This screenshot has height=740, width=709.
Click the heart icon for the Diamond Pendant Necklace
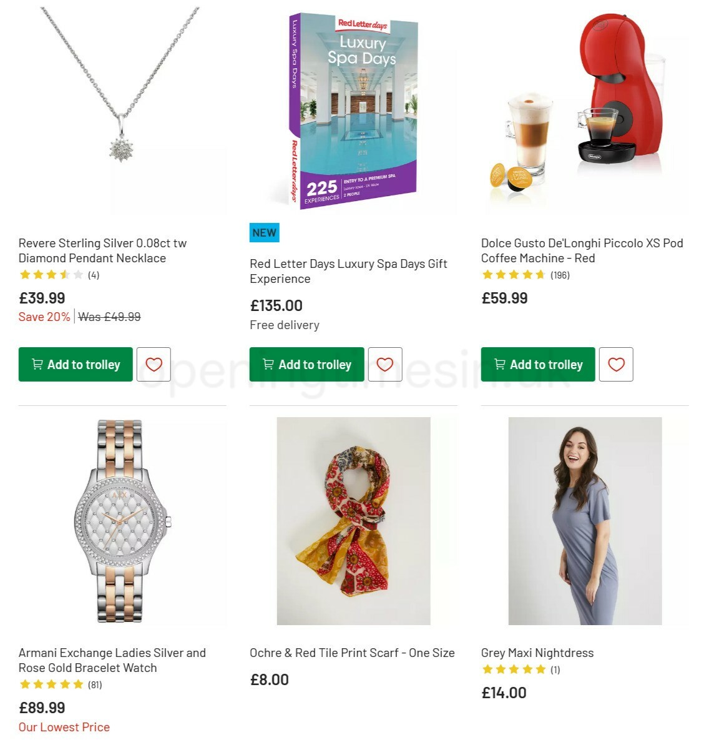[154, 364]
